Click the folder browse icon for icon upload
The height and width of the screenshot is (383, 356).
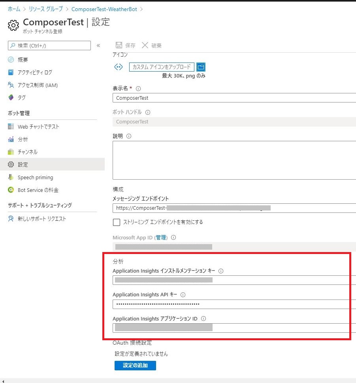[x=201, y=67]
